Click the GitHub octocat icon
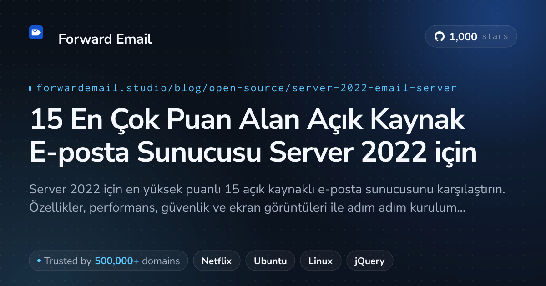The width and height of the screenshot is (546, 286). pyautogui.click(x=440, y=37)
